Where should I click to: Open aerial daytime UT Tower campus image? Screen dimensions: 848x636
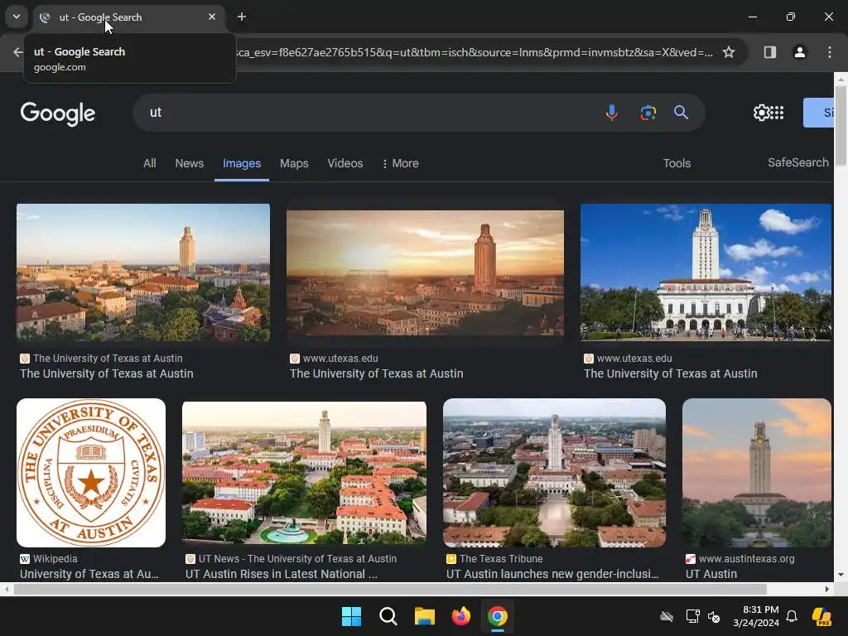143,272
